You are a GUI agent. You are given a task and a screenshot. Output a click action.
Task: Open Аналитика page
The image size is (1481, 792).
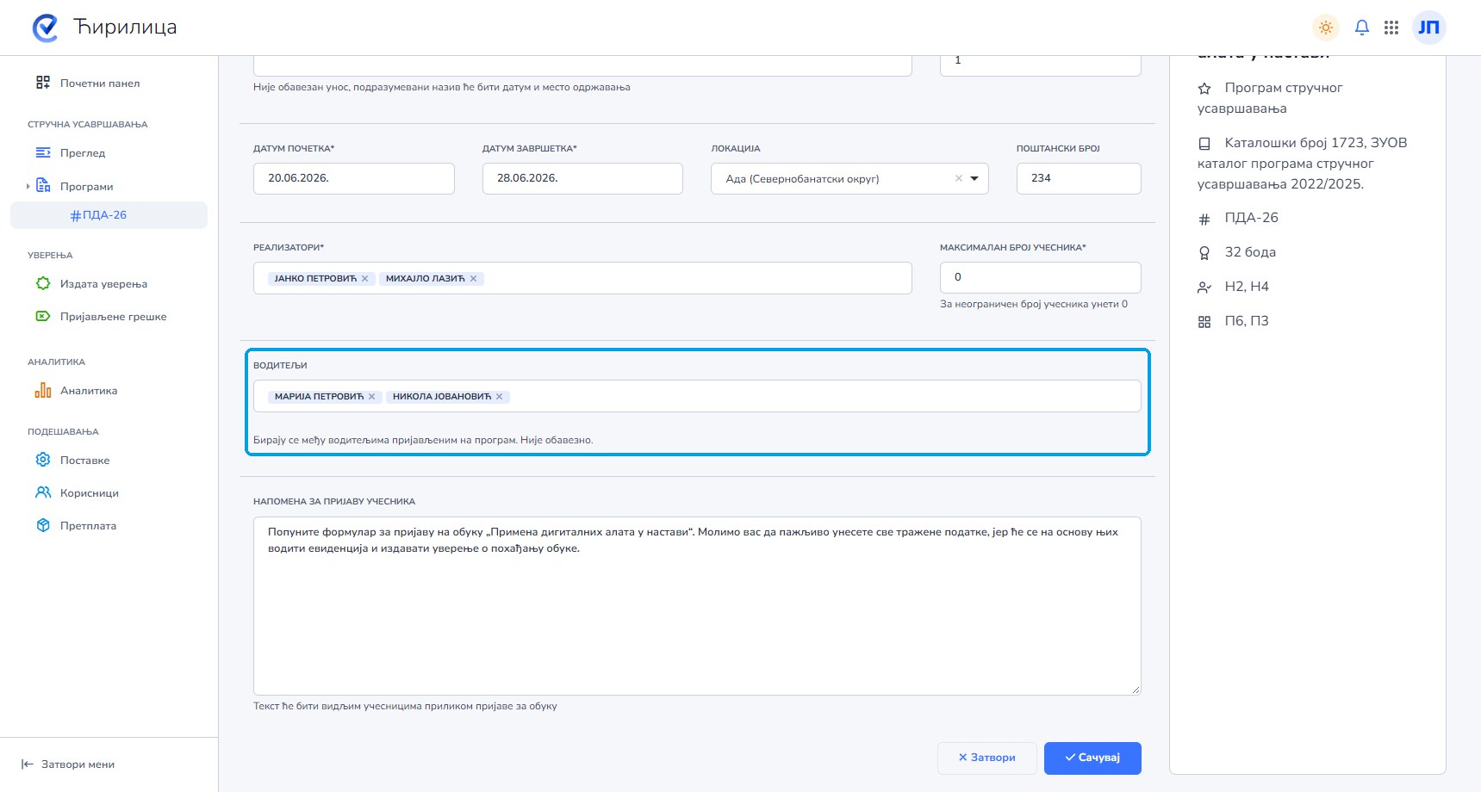point(89,391)
